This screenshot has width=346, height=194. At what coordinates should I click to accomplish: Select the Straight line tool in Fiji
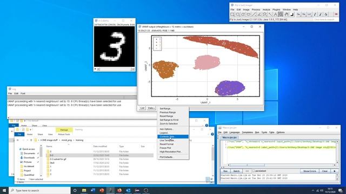pyautogui.click(x=254, y=15)
